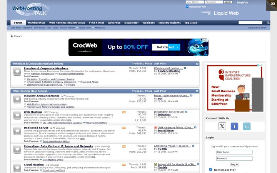The image size is (277, 173).
Task: Click the header User Name field
Action: point(195,2)
